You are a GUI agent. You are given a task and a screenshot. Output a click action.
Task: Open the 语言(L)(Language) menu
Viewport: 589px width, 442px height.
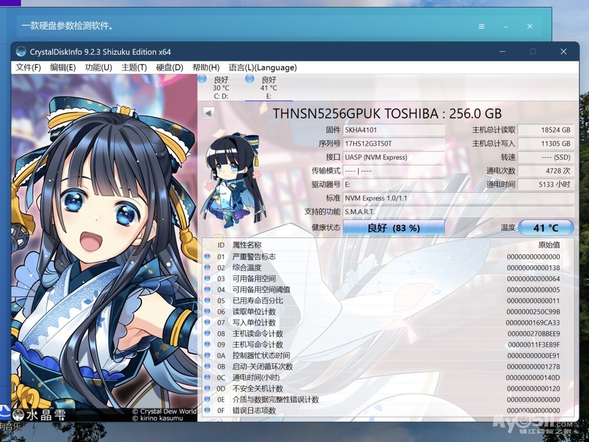[x=262, y=67]
